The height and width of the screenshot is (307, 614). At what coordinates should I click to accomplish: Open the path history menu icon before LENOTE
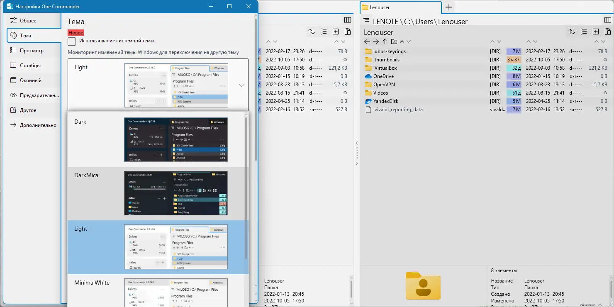click(x=366, y=20)
